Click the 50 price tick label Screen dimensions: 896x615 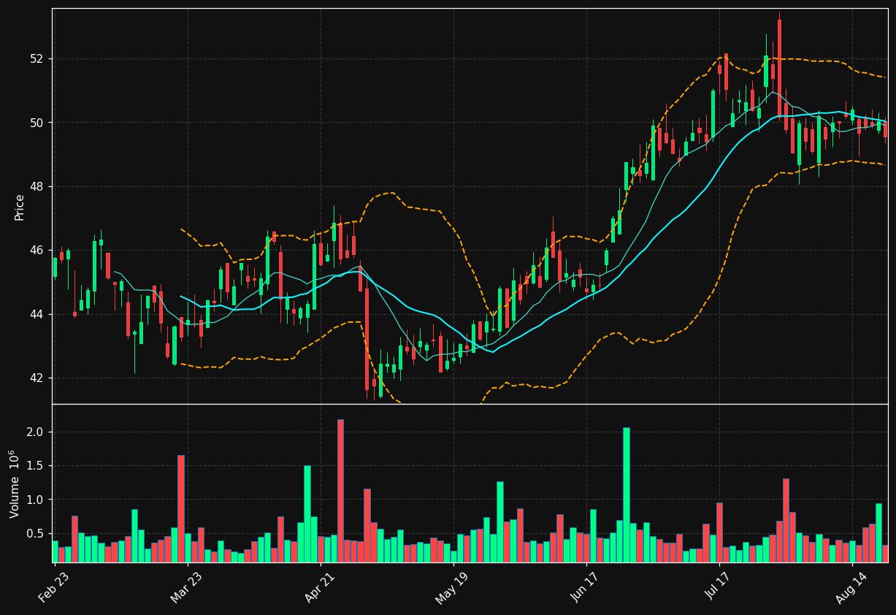(37, 123)
